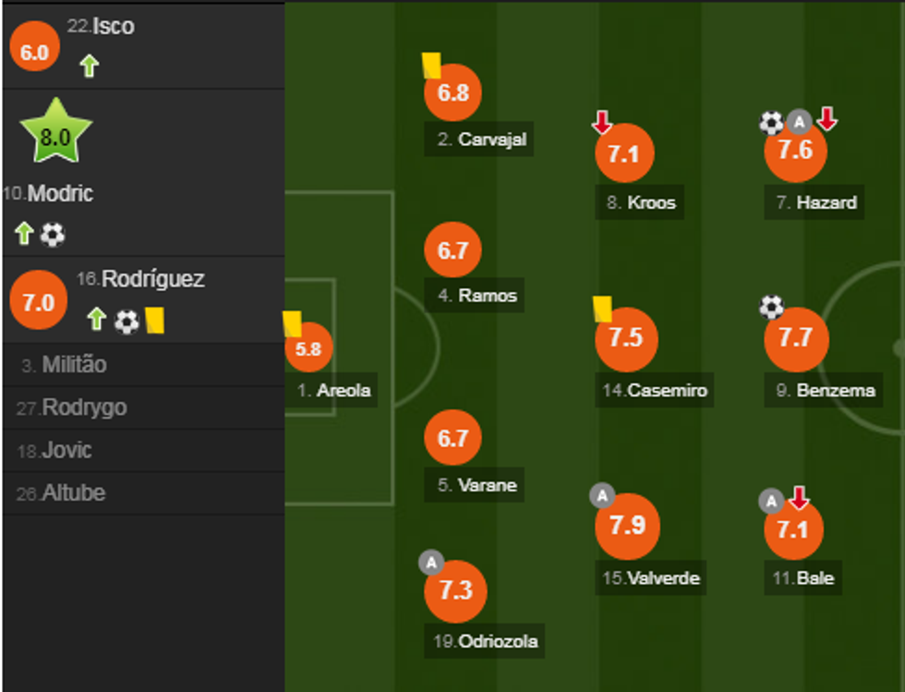Click the goal ball icon above Benzema
The width and height of the screenshot is (905, 692).
[x=771, y=307]
